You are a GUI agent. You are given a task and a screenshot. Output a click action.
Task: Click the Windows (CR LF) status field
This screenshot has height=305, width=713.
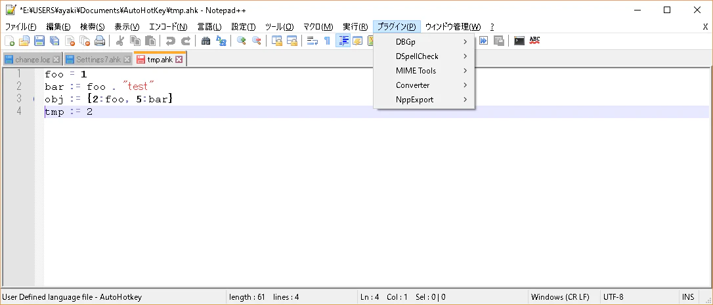(x=565, y=297)
